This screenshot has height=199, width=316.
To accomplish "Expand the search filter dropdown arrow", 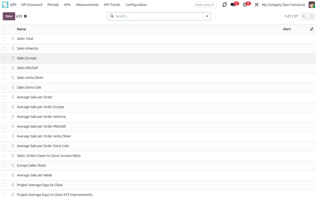I will tap(207, 16).
